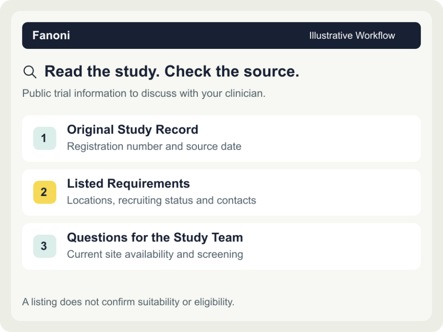Screen dimensions: 443x332
Task: Select the yellow step 2 badge
Action: pos(45,192)
